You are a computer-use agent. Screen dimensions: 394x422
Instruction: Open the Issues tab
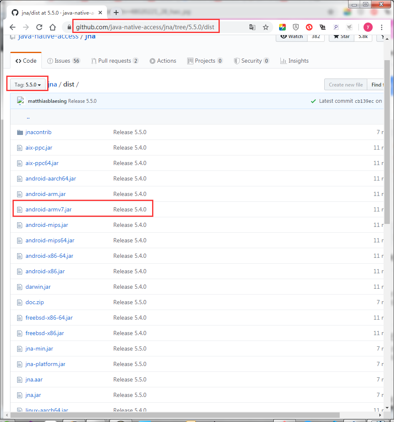click(x=63, y=61)
